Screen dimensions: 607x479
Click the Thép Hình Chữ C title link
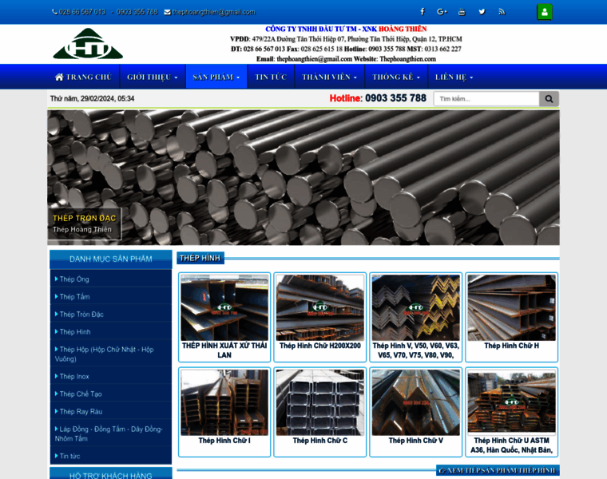coord(319,441)
